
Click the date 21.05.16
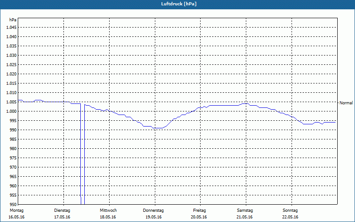point(245,217)
